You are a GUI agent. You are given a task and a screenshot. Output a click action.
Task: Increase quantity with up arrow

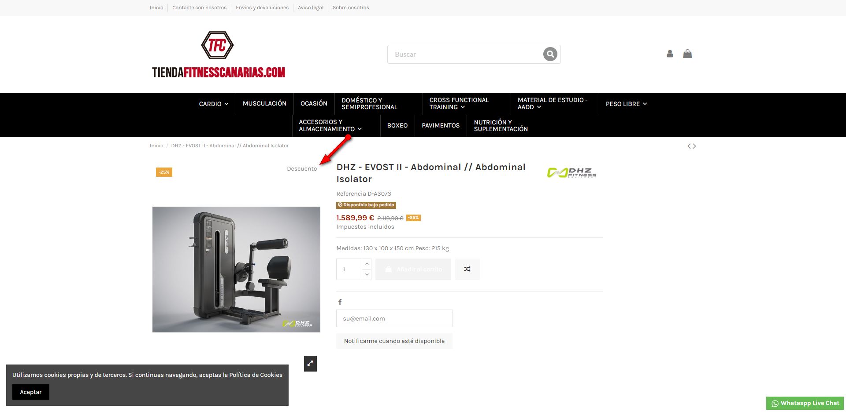point(367,264)
